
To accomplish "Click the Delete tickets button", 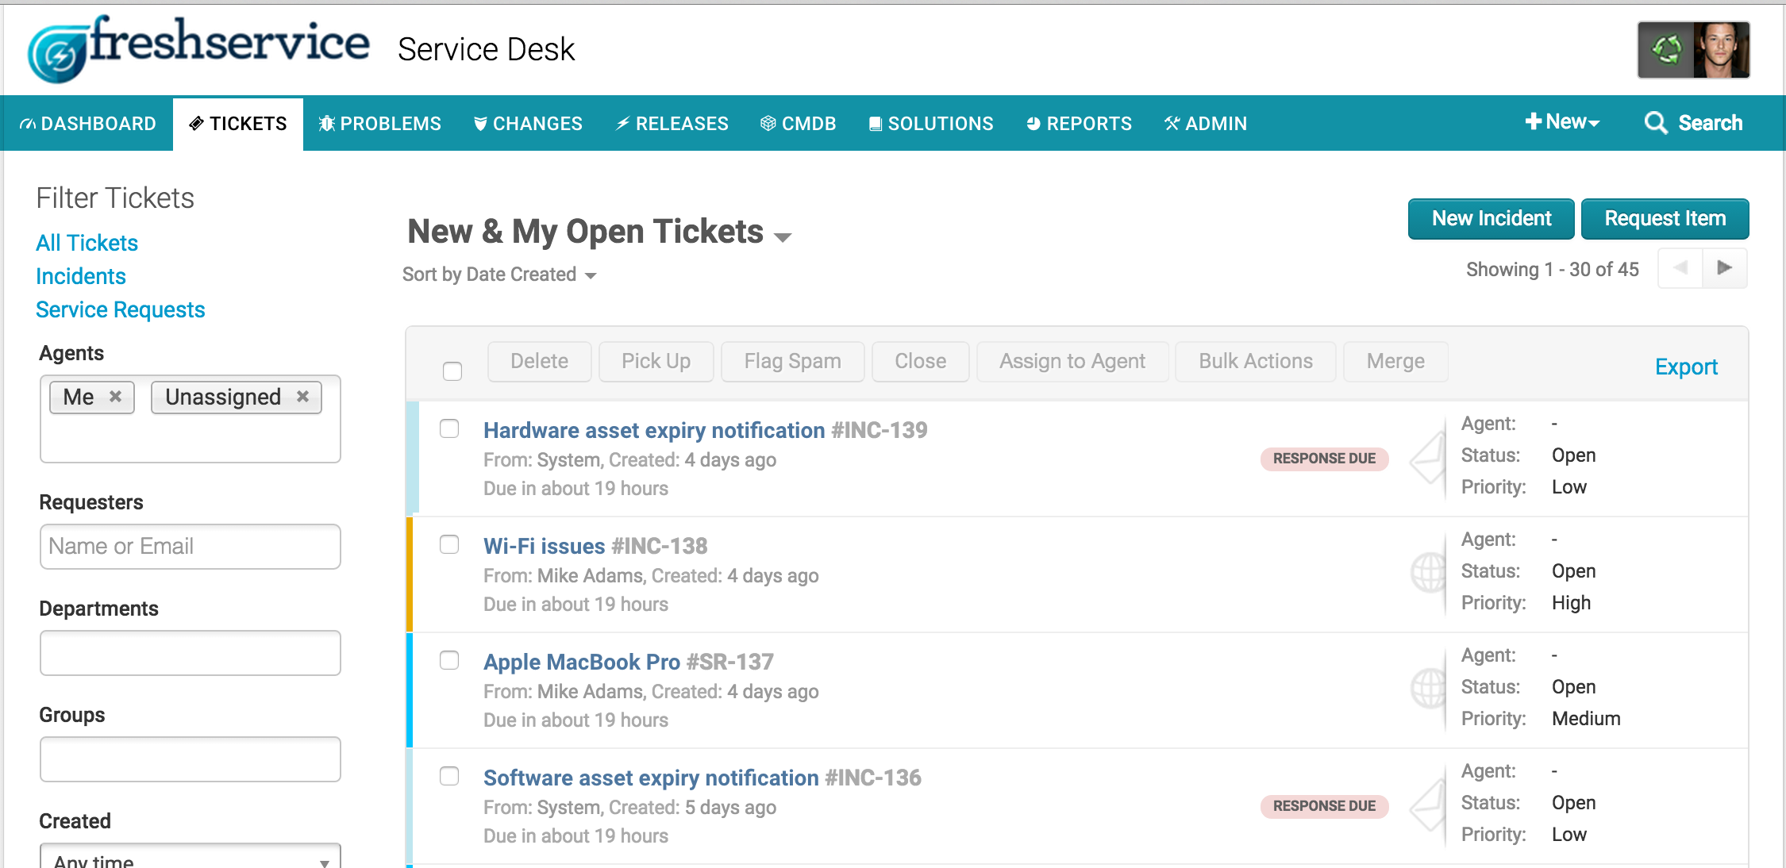I will (x=540, y=362).
